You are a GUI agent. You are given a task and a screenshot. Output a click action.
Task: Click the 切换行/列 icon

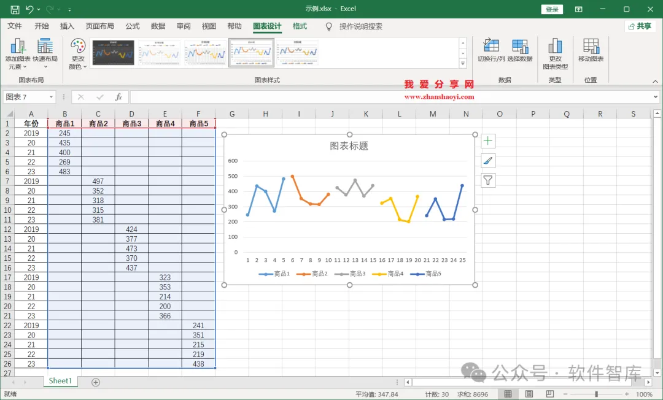[x=491, y=45]
